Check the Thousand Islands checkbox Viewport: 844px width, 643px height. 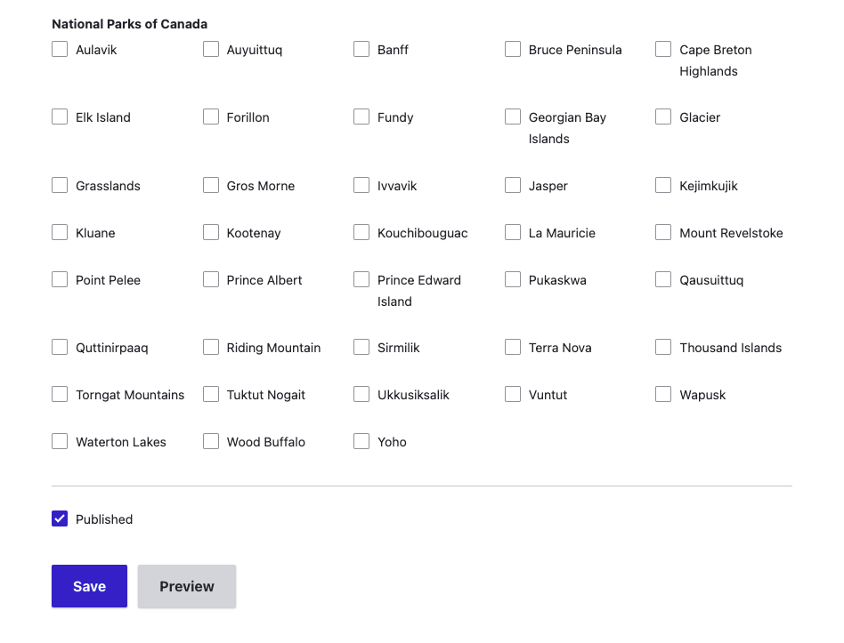(663, 348)
